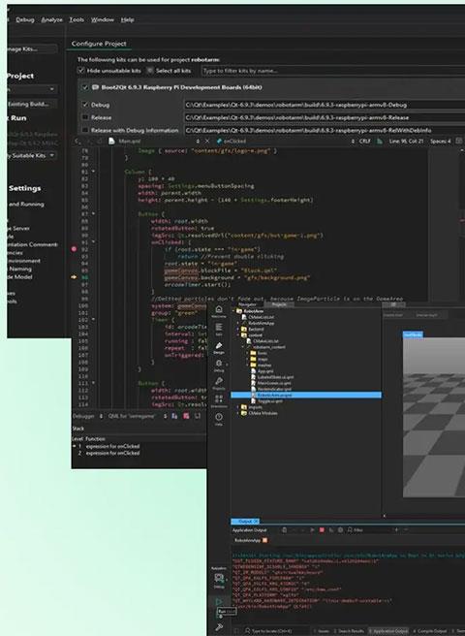Viewport: 465px width, 636px height.
Task: Click the kit filter name field
Action: (333, 71)
